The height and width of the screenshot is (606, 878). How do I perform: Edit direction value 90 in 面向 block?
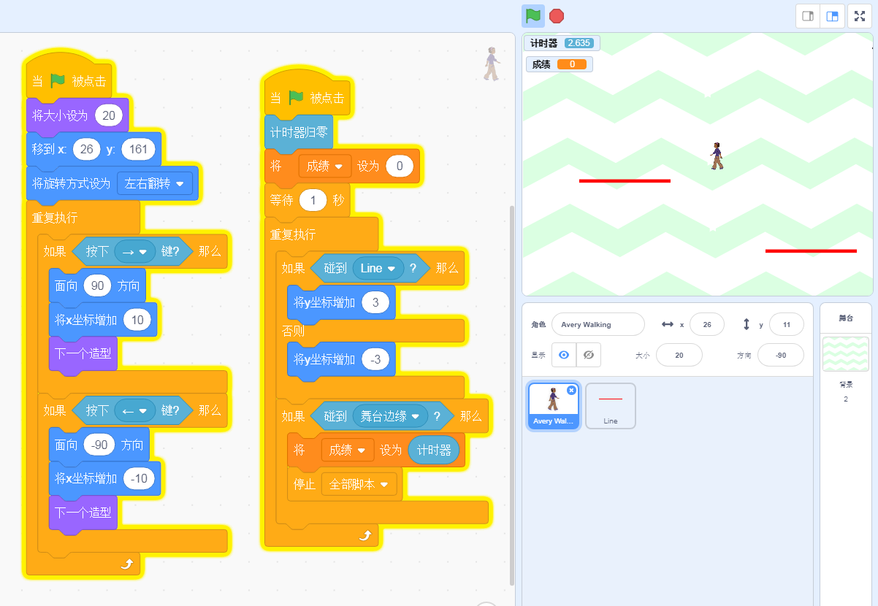[x=98, y=285]
